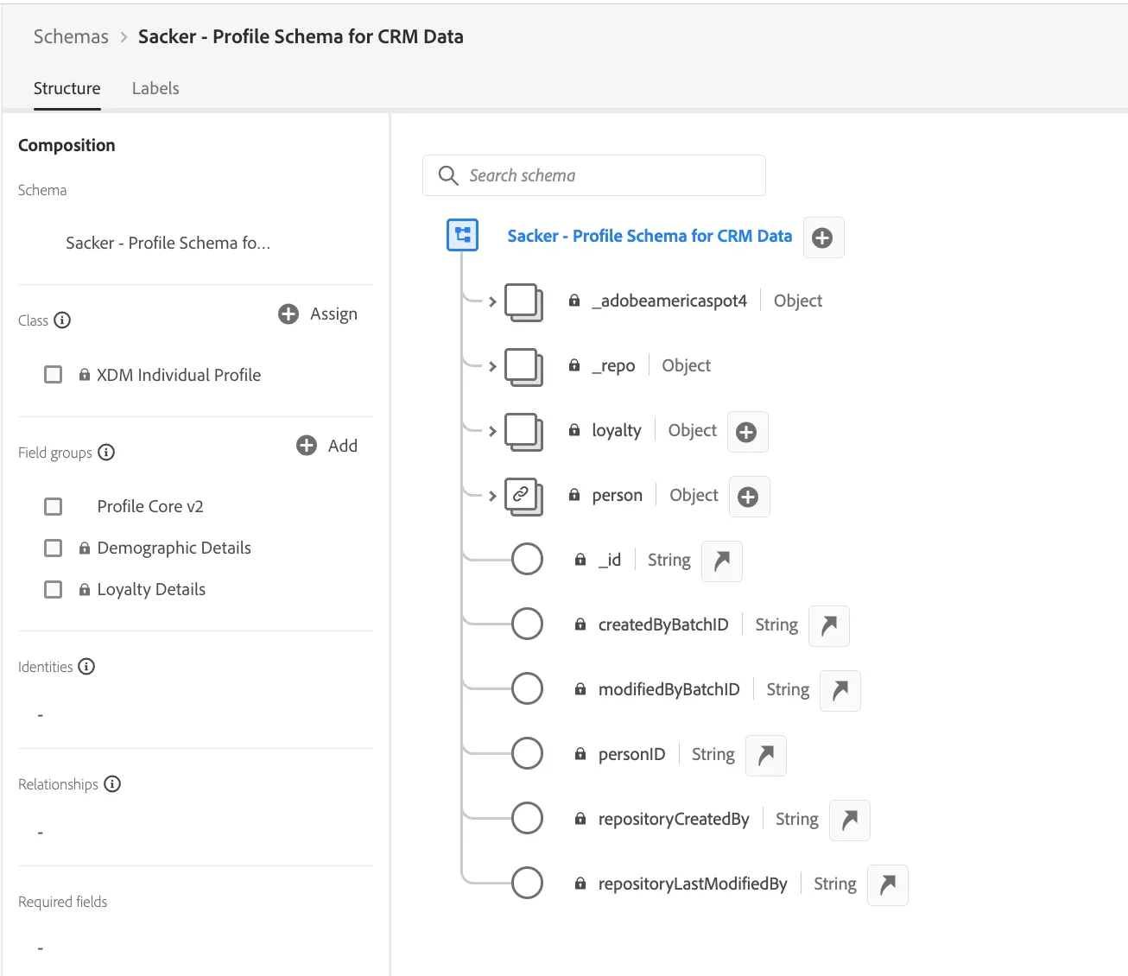1128x976 pixels.
Task: Click the linked object icon for person
Action: coord(523,497)
